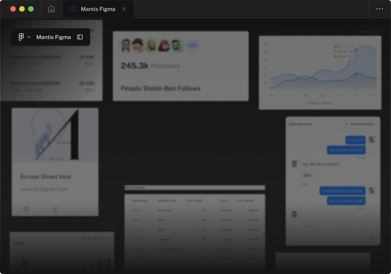
Task: Select the pencil edit icon on Europe Street beat card
Action: [55, 209]
